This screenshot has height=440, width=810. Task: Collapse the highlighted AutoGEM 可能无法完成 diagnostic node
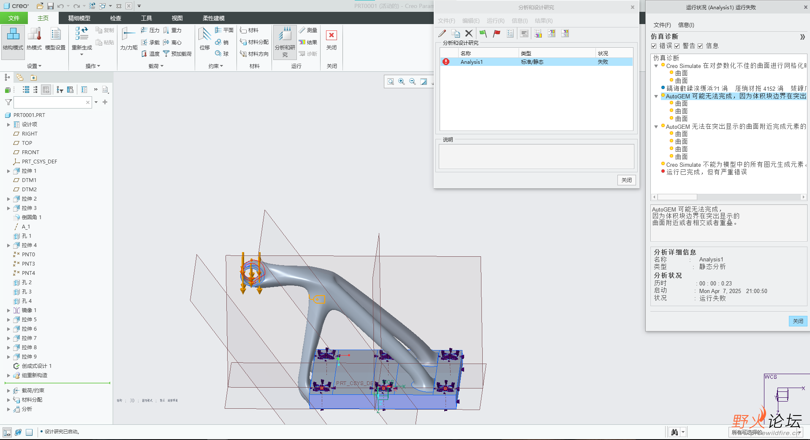click(656, 96)
